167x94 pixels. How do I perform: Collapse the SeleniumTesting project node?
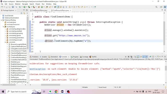point(1,20)
